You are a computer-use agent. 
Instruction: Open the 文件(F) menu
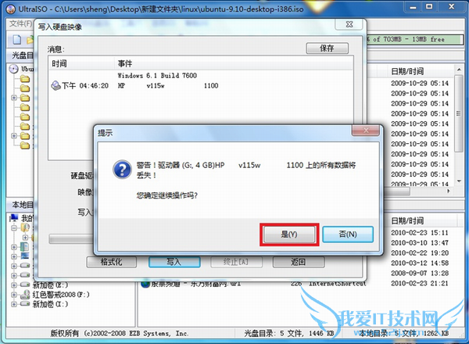pyautogui.click(x=20, y=23)
